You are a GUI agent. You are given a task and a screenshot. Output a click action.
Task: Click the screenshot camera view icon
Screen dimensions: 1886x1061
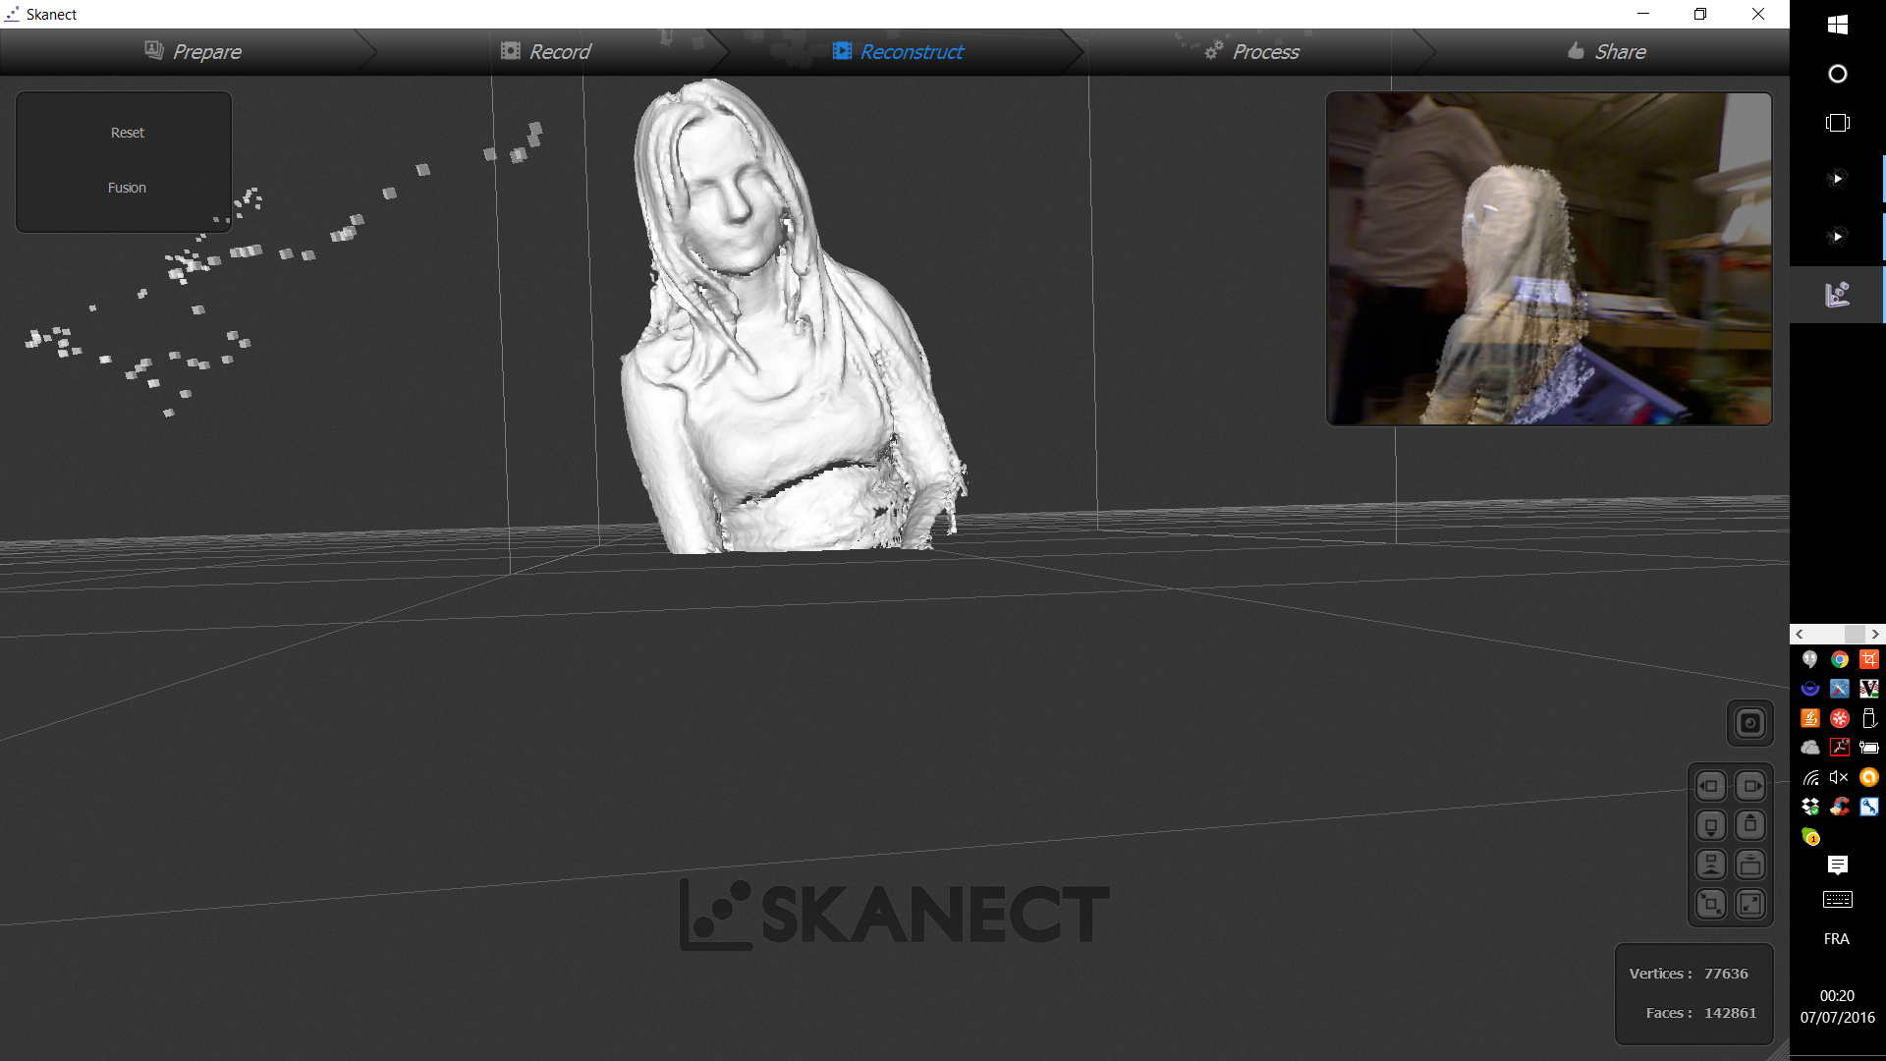click(1749, 724)
